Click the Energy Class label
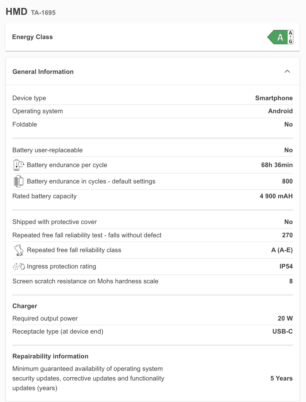 click(x=32, y=37)
